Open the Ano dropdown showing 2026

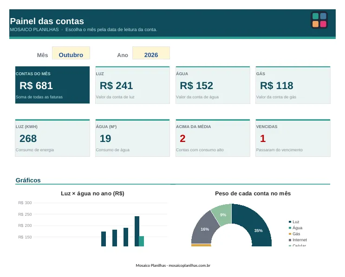(x=151, y=53)
